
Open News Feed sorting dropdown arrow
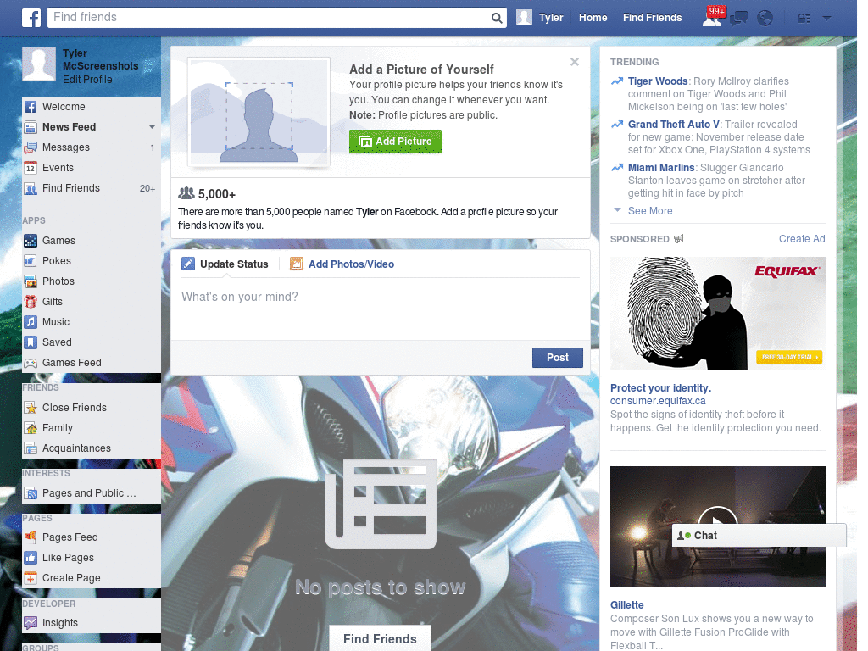[152, 127]
